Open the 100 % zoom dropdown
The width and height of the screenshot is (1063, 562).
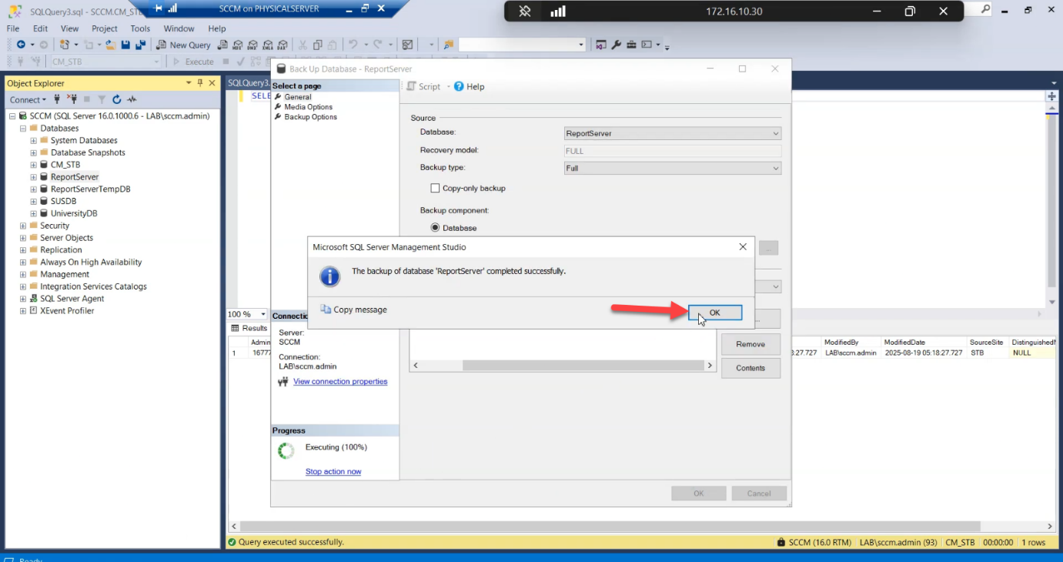263,314
